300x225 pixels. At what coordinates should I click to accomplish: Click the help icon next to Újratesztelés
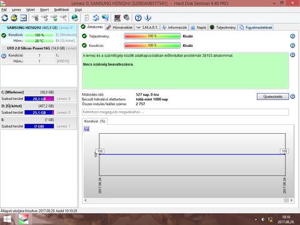pos(292,96)
